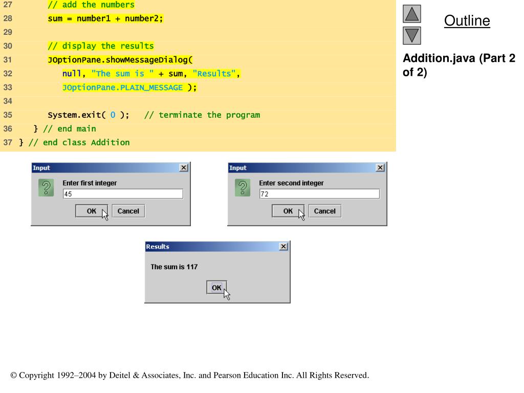This screenshot has width=524, height=393.
Task: Click the 'The sum is 117' text
Action: coord(174,267)
